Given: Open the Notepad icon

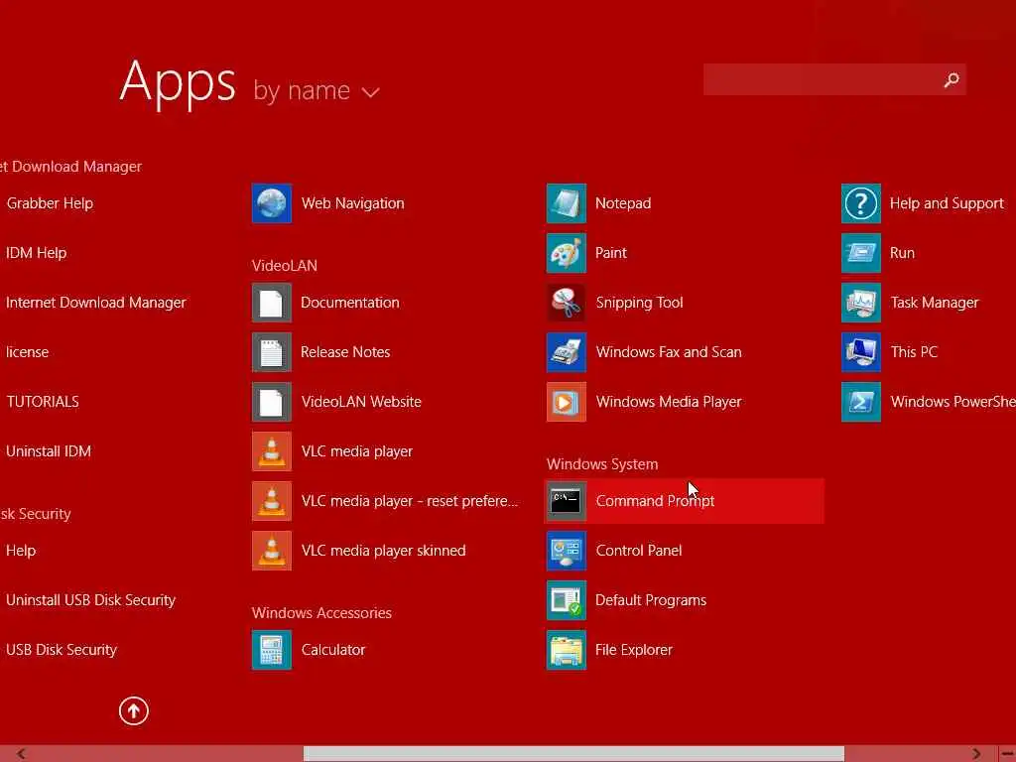Looking at the screenshot, I should click(x=567, y=203).
